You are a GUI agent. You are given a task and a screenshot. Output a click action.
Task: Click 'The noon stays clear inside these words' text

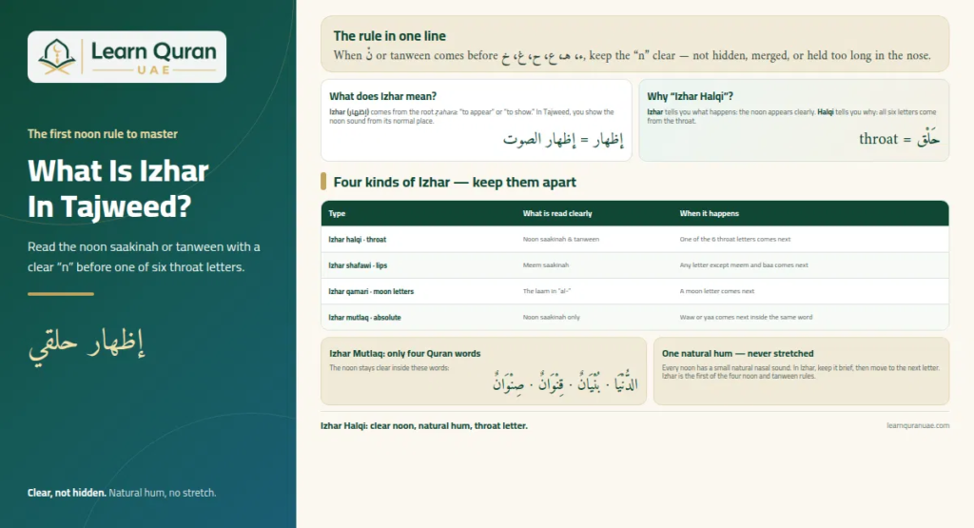pyautogui.click(x=389, y=368)
